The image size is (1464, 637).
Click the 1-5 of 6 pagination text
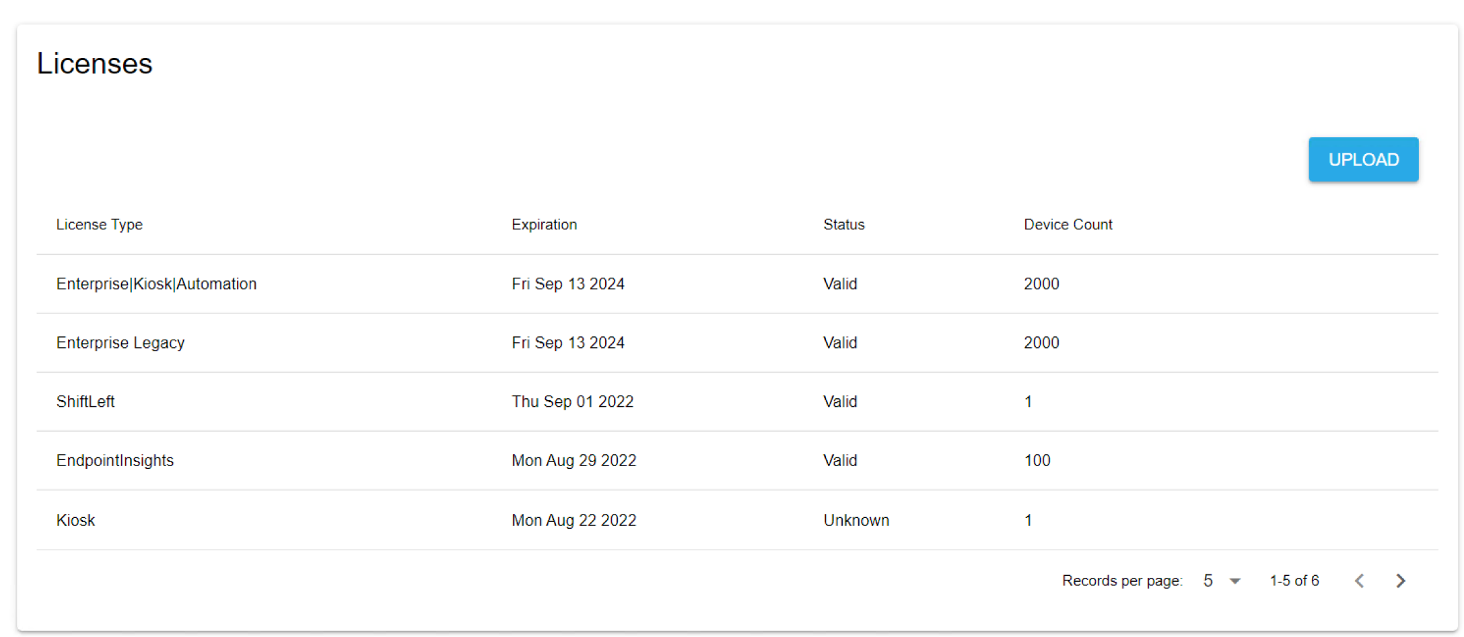click(x=1294, y=580)
